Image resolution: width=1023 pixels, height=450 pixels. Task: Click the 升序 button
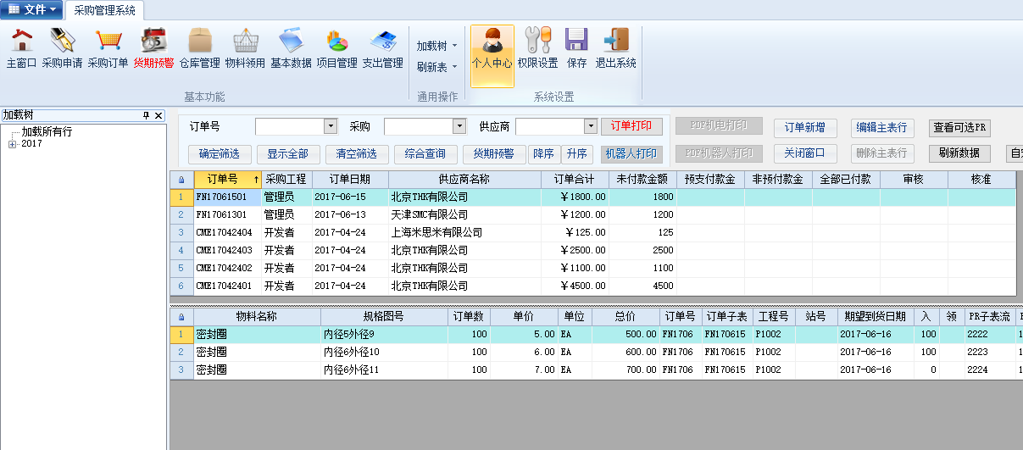576,154
